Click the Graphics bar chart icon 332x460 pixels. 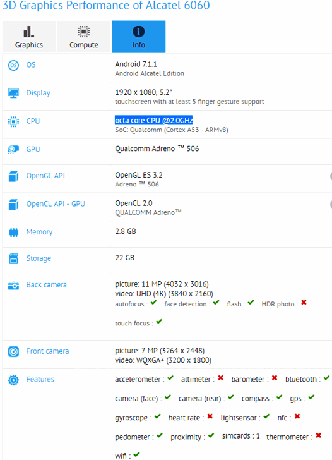[28, 32]
